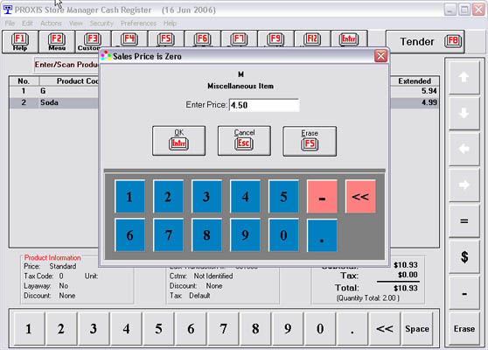Viewport: 488px width, 350px height.
Task: Click the down arrow navigation button
Action: click(464, 113)
